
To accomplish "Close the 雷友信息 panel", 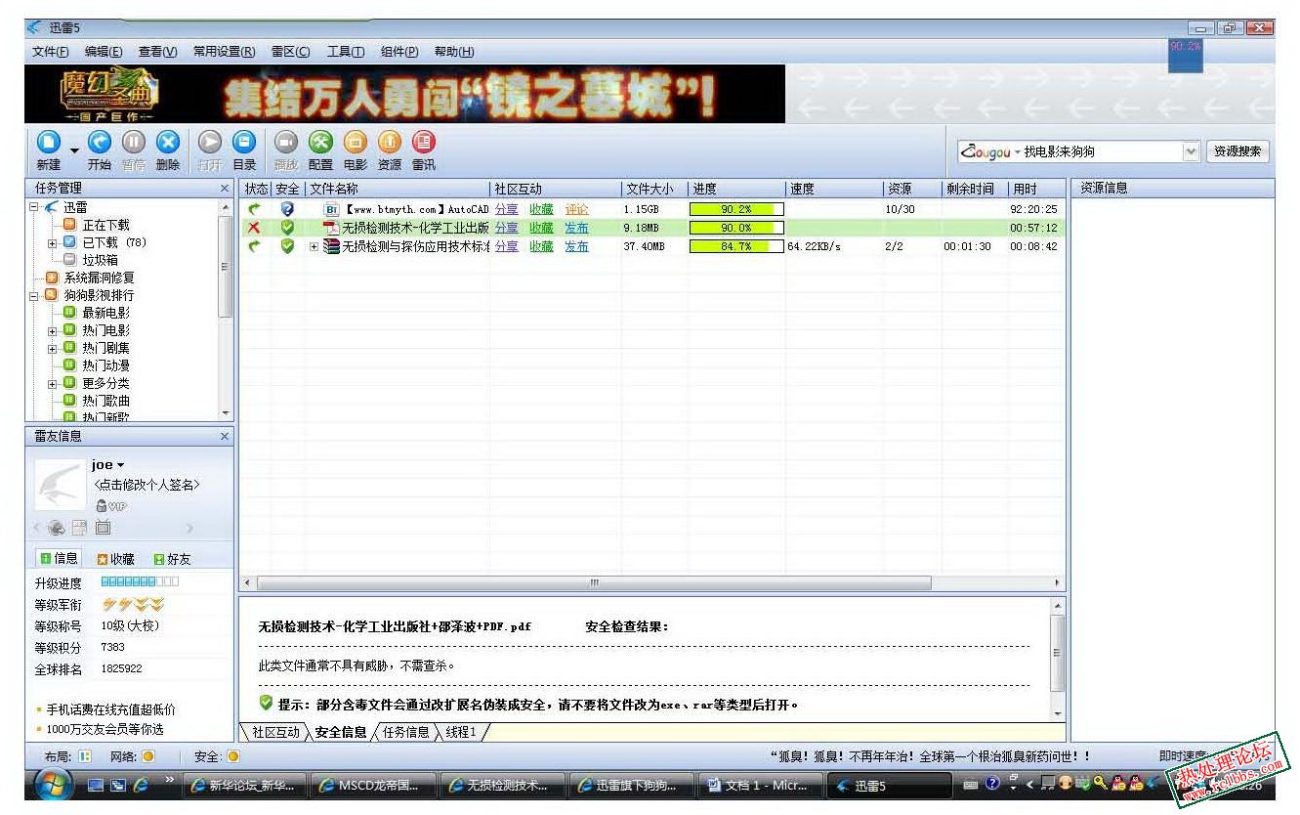I will tap(225, 437).
